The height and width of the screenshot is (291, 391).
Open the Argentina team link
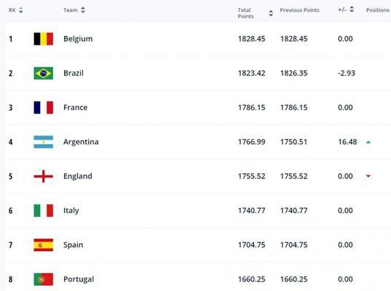pos(81,142)
